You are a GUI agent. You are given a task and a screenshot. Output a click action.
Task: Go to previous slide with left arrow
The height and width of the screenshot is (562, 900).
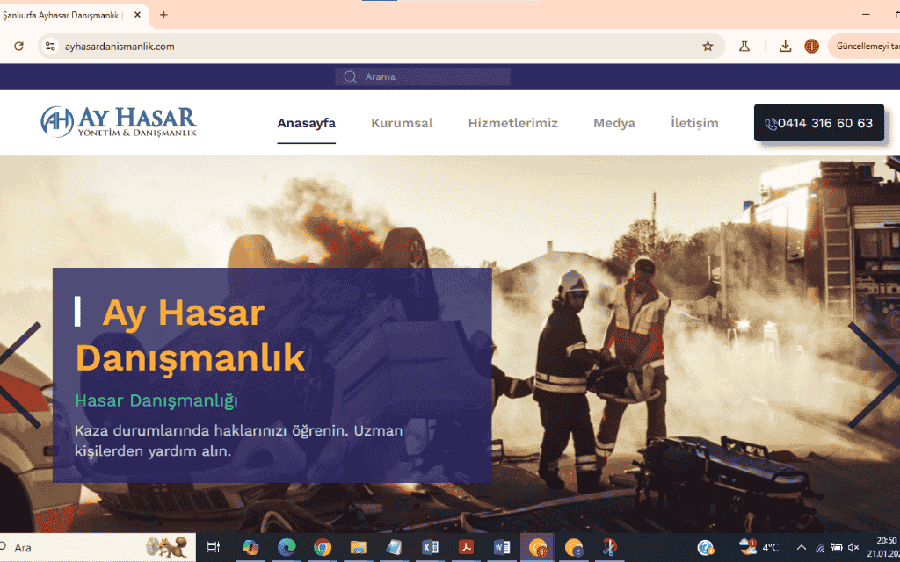[x=19, y=375]
